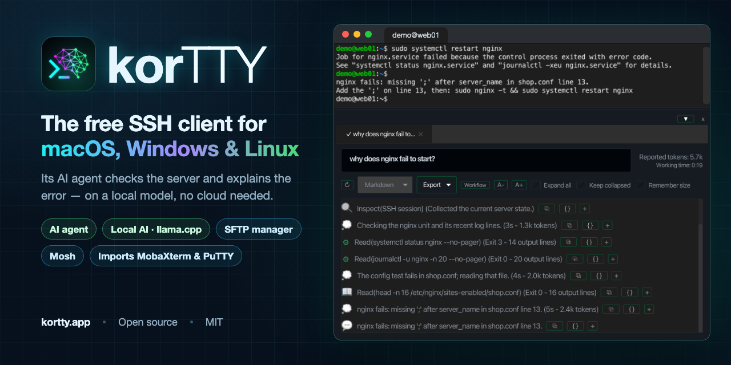Click the A+ increase font size button
The image size is (731, 365).
pyautogui.click(x=519, y=185)
